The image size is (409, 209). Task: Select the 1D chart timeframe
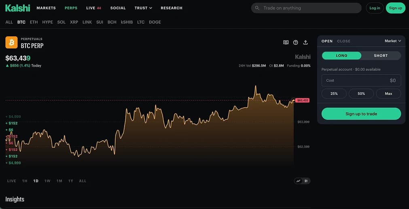pyautogui.click(x=36, y=181)
